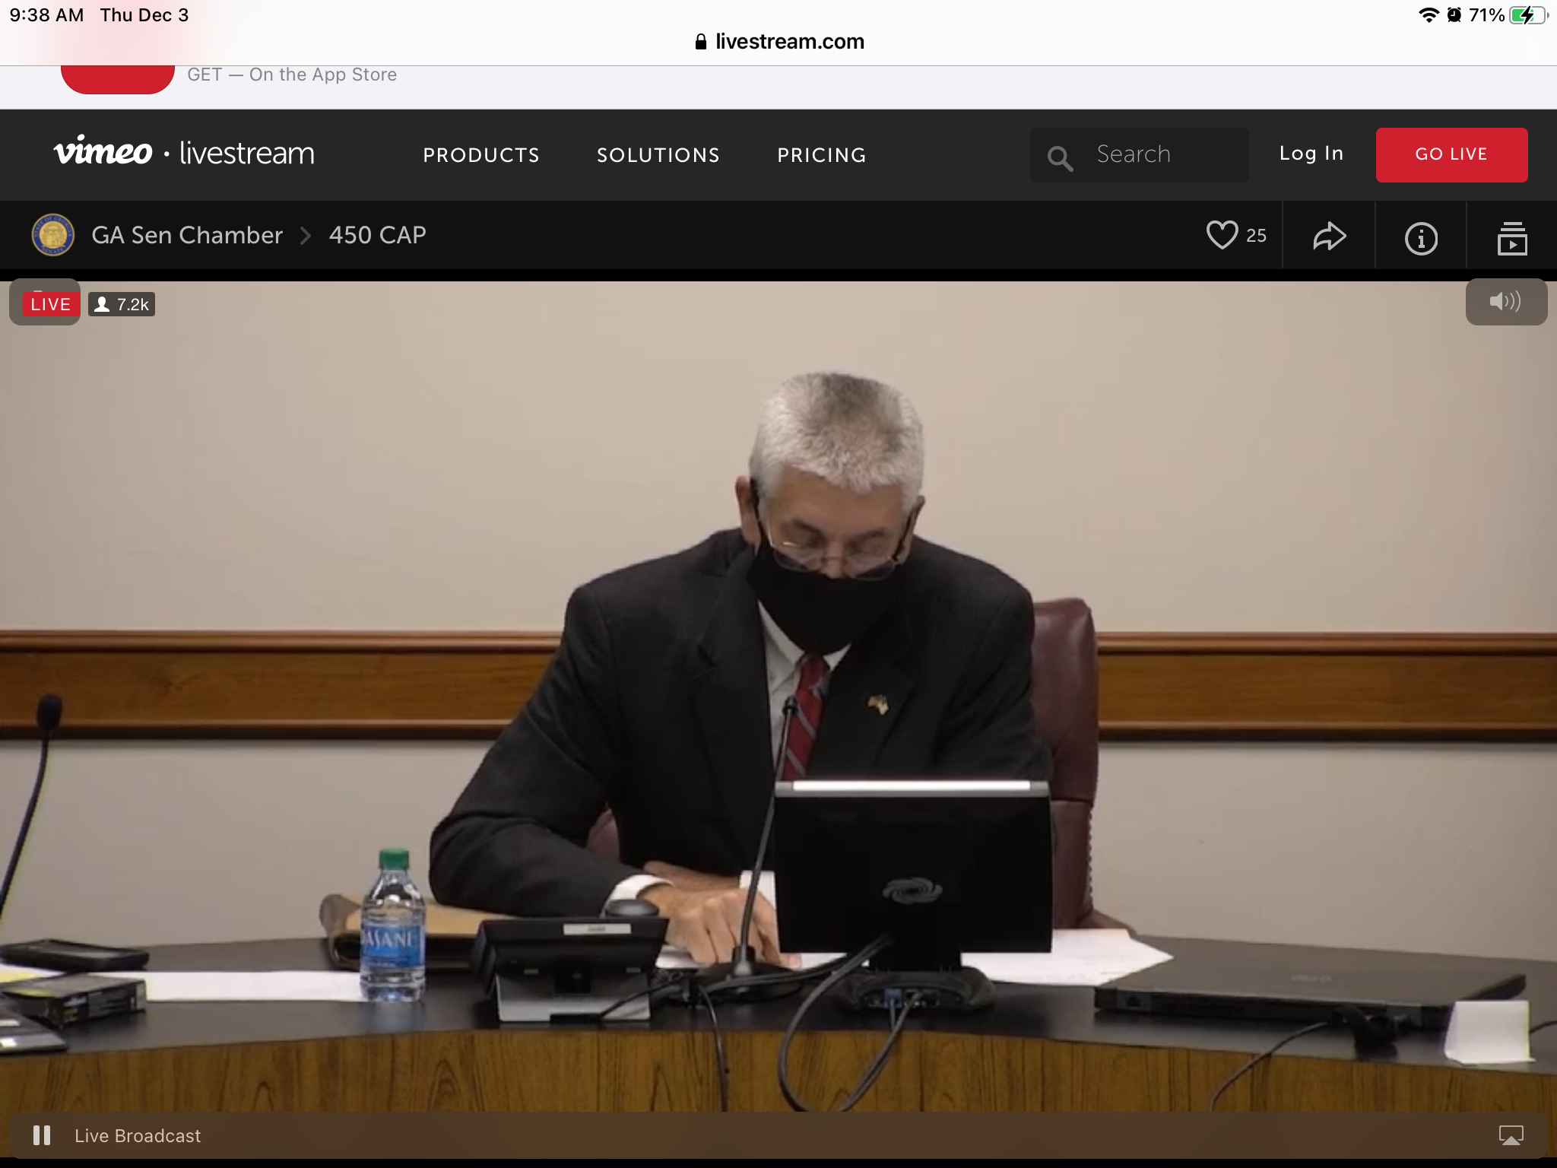This screenshot has width=1557, height=1168.
Task: Click the share arrow icon
Action: point(1330,236)
